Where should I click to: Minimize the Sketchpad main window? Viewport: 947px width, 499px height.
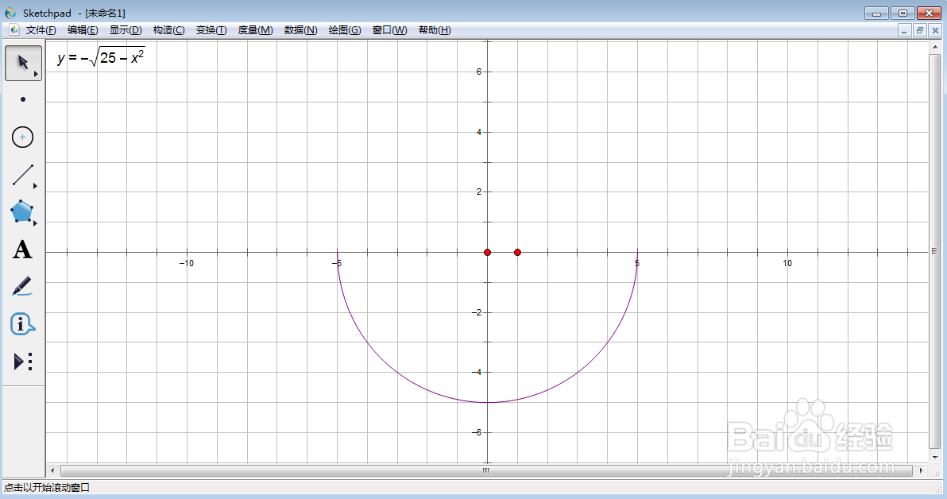point(876,14)
